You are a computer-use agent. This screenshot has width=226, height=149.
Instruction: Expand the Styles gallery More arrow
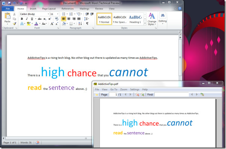coord(145,24)
